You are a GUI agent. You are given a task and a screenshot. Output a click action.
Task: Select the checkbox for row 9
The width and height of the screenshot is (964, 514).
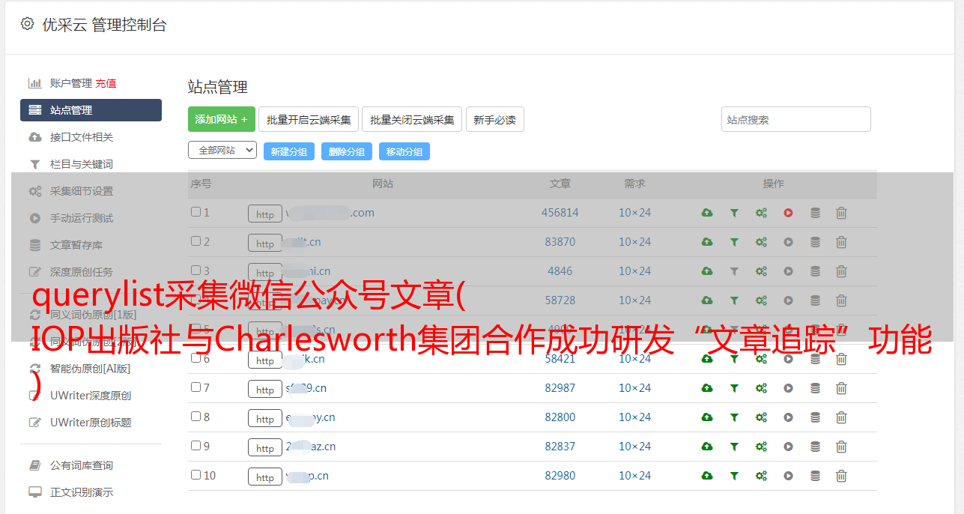(195, 446)
